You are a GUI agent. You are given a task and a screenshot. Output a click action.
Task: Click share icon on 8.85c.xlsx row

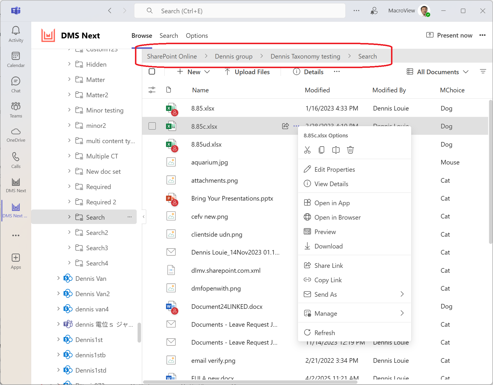click(285, 126)
